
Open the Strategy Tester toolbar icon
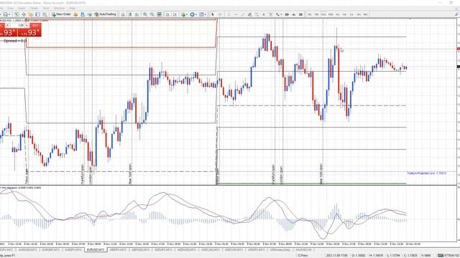[45, 14]
